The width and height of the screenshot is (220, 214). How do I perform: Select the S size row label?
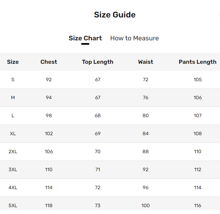[13, 80]
